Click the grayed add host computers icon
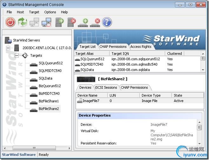This screenshot has width=209, height=160. (x=34, y=22)
